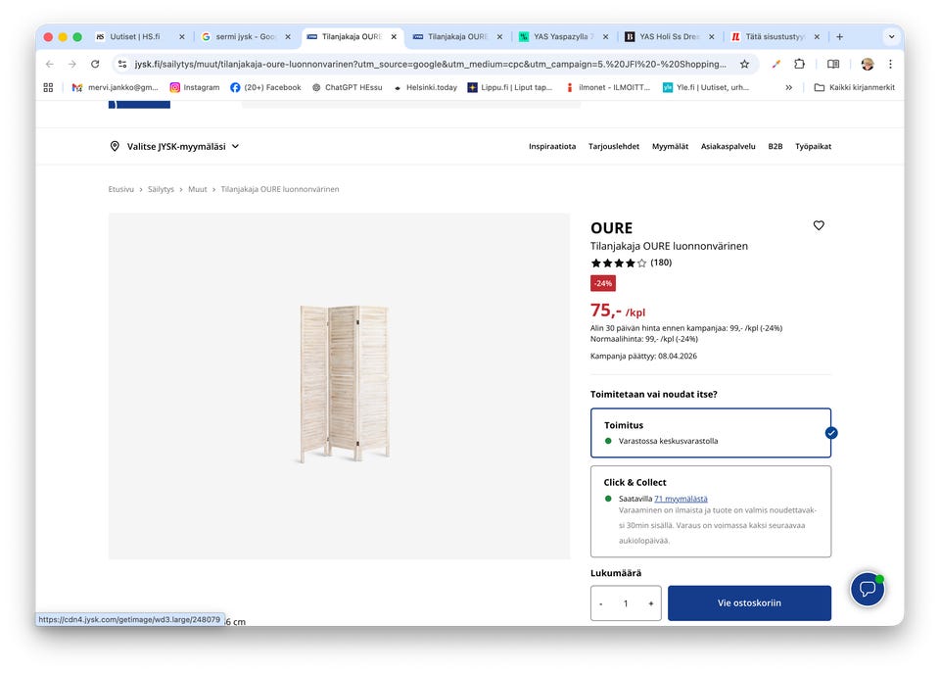The image size is (940, 673).
Task: Open the Facebook bookmark
Action: point(265,87)
